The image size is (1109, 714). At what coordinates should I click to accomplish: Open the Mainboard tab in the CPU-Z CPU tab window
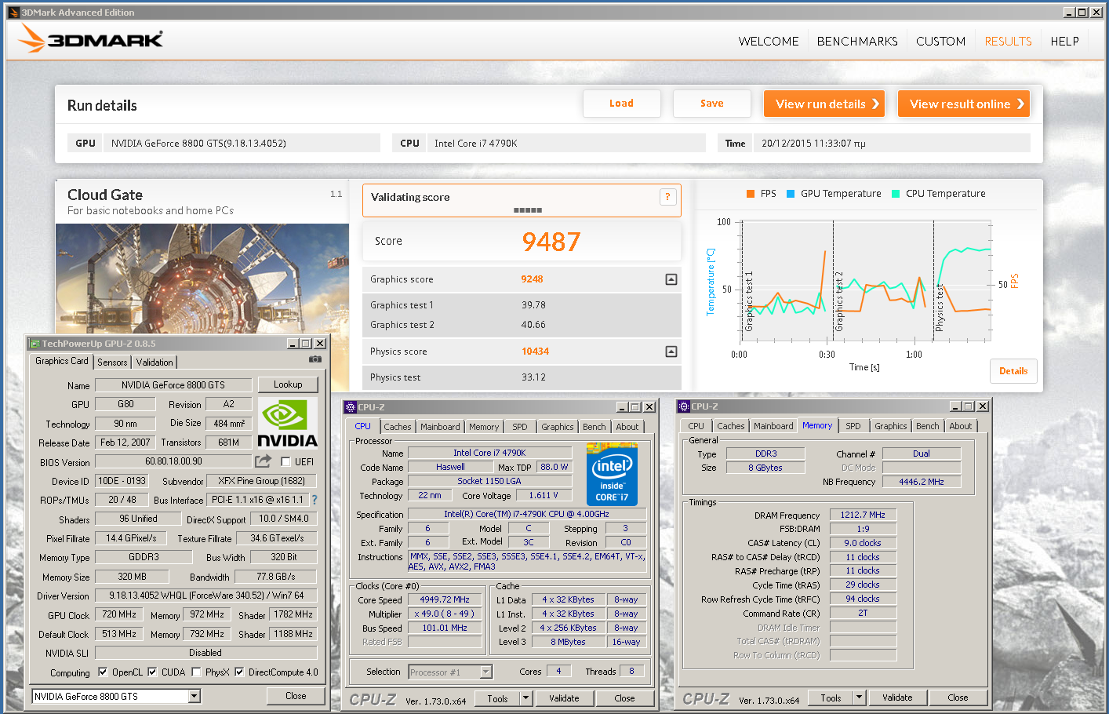pyautogui.click(x=440, y=427)
